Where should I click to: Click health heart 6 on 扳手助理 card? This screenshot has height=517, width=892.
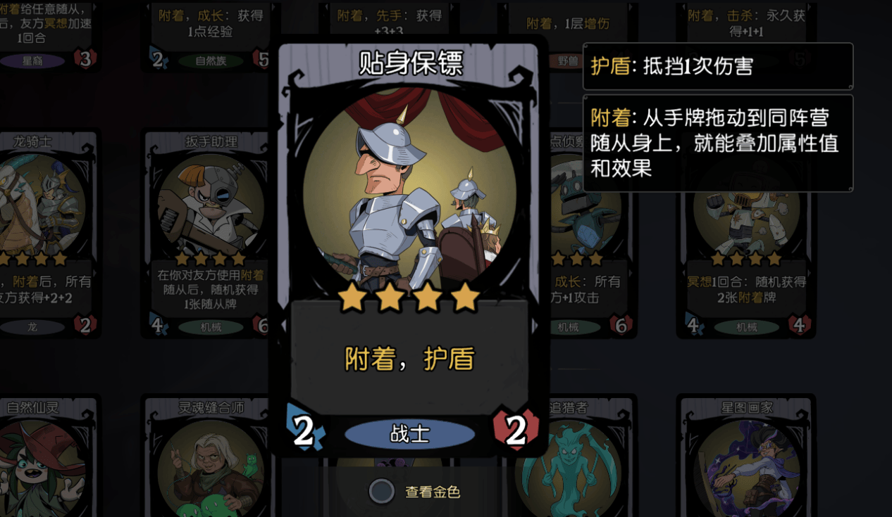point(263,325)
